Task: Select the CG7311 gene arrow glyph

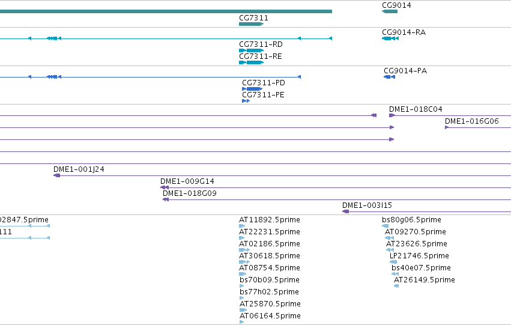Action: 251,24
